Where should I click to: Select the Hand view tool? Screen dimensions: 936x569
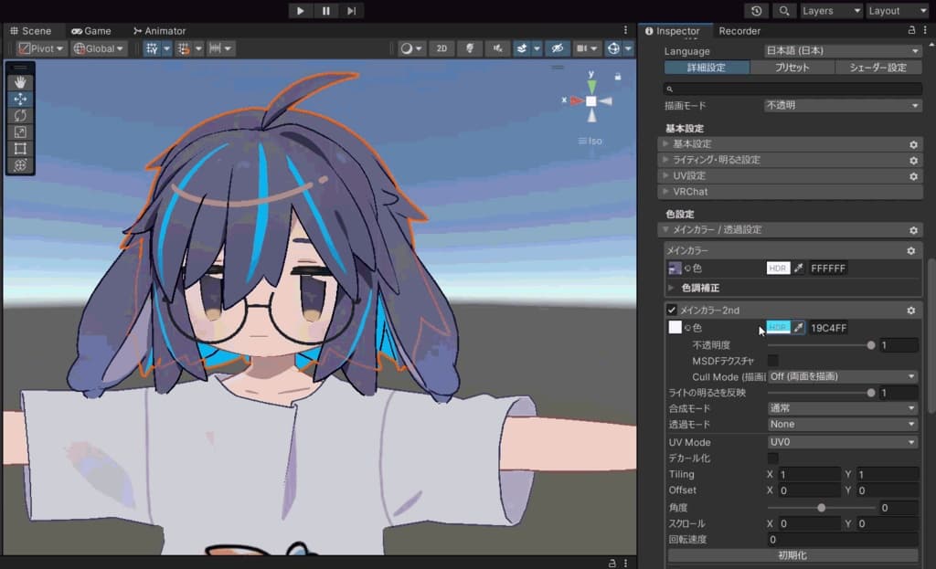[19, 82]
